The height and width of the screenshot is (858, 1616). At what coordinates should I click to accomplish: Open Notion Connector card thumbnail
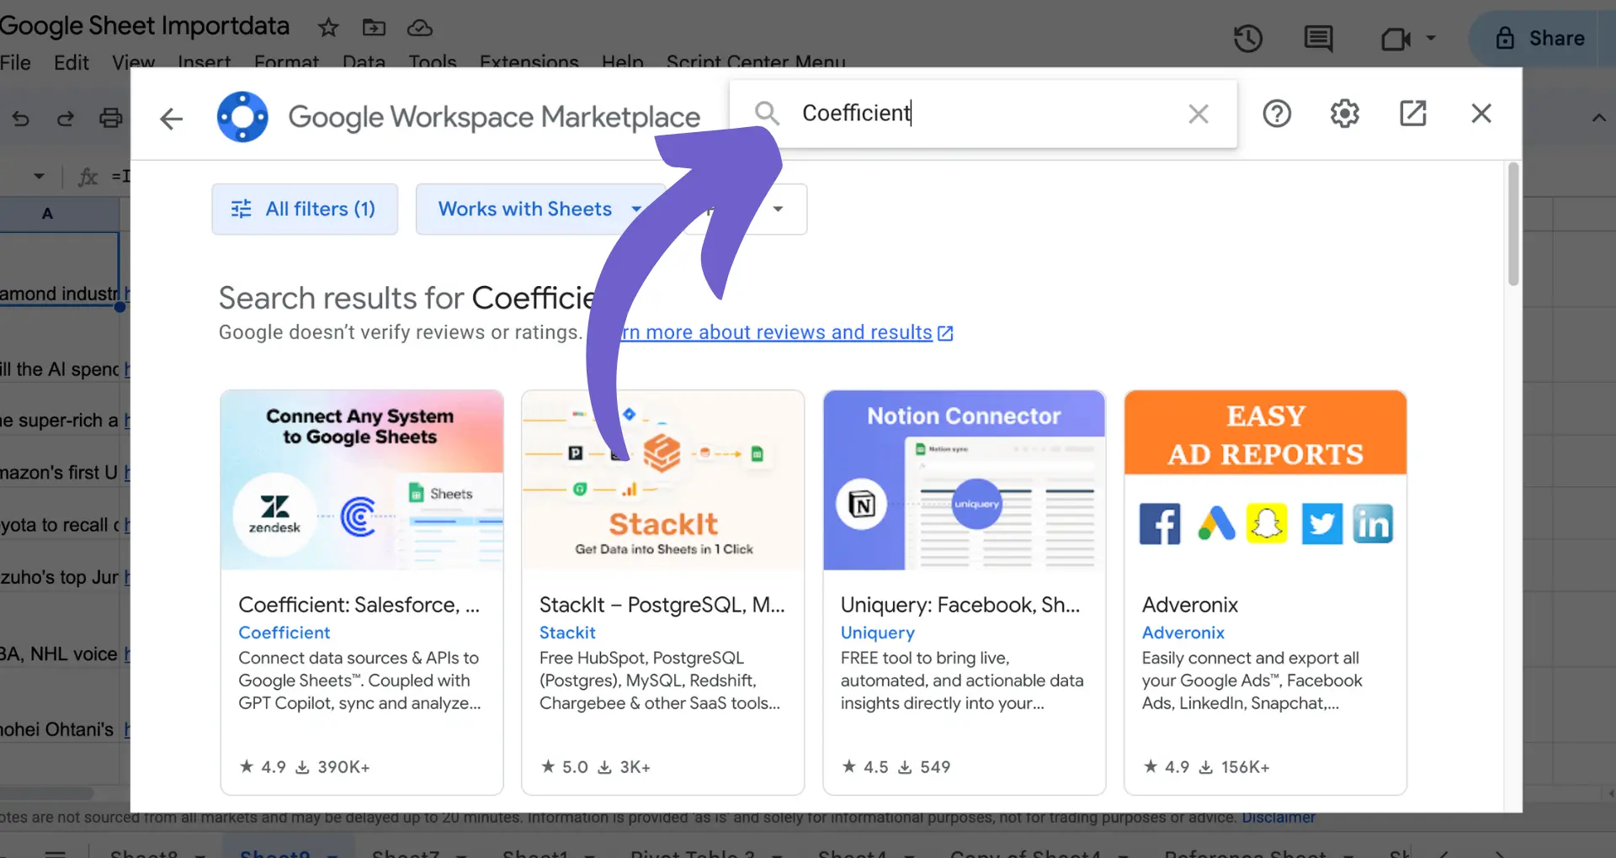[x=965, y=480]
